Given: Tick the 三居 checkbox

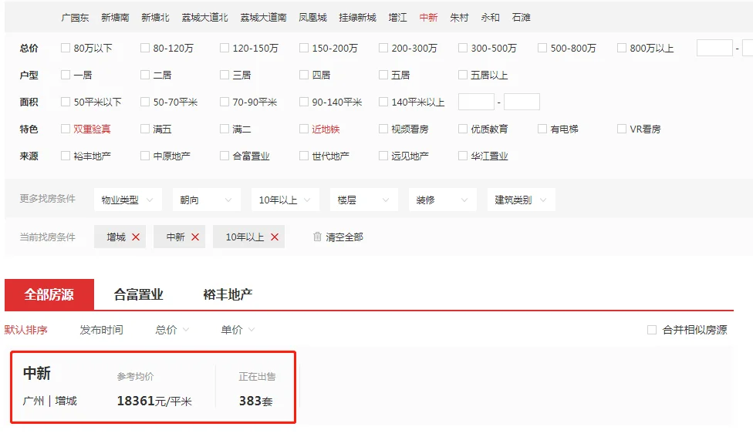Looking at the screenshot, I should (225, 75).
